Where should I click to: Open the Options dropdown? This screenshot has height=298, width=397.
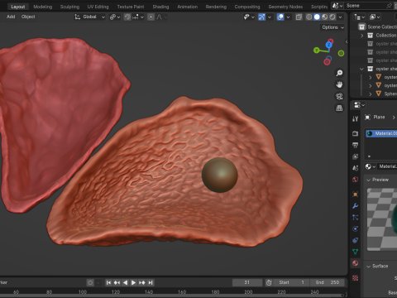(x=332, y=27)
